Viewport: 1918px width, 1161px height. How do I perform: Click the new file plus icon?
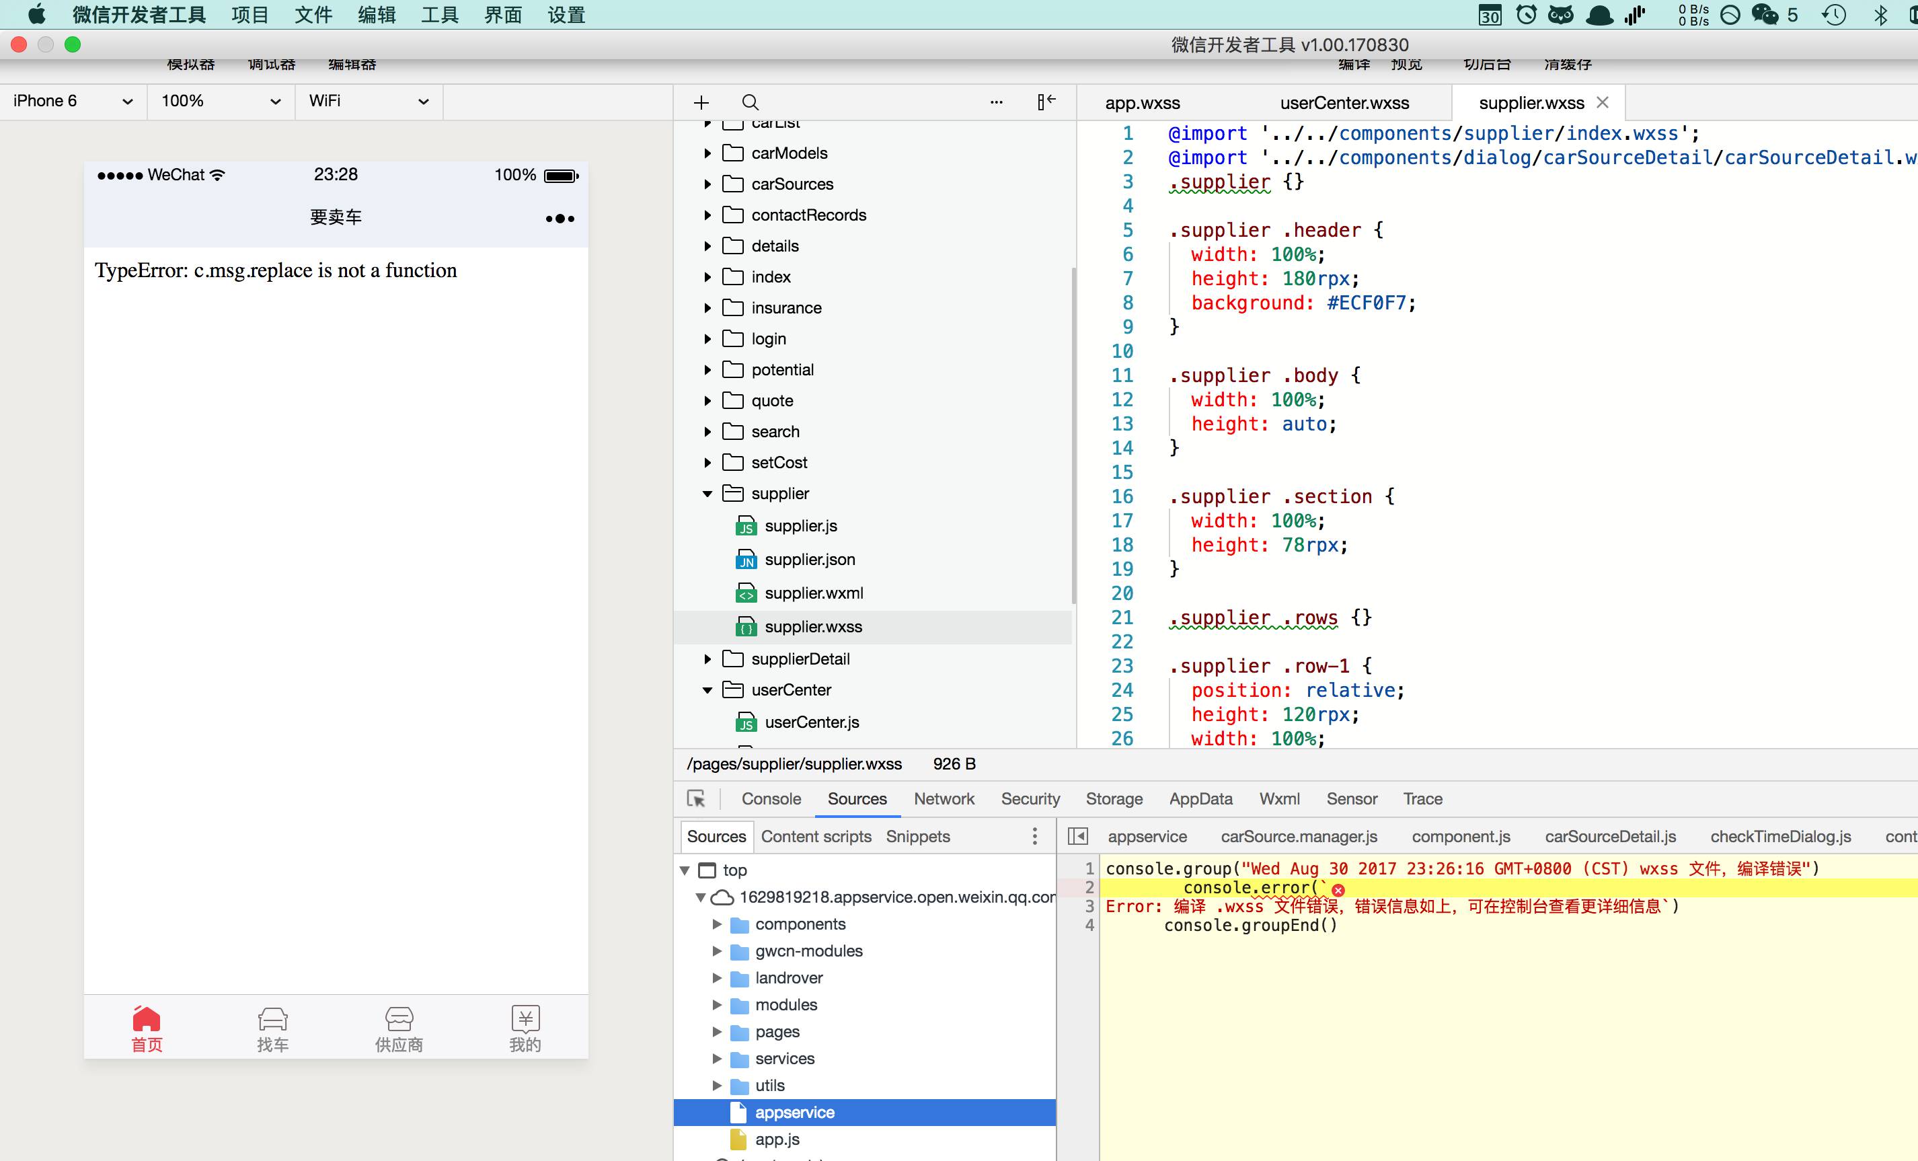pos(701,103)
